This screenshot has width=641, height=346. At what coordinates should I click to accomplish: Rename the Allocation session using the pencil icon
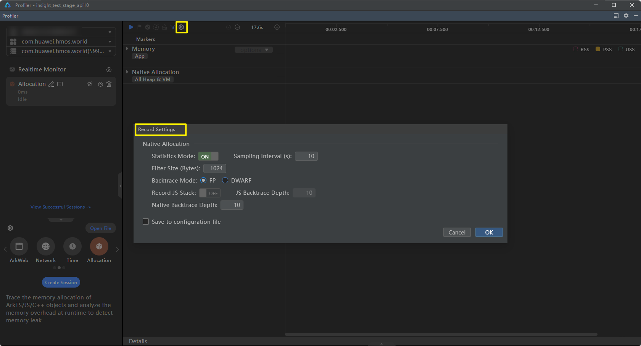pyautogui.click(x=51, y=84)
